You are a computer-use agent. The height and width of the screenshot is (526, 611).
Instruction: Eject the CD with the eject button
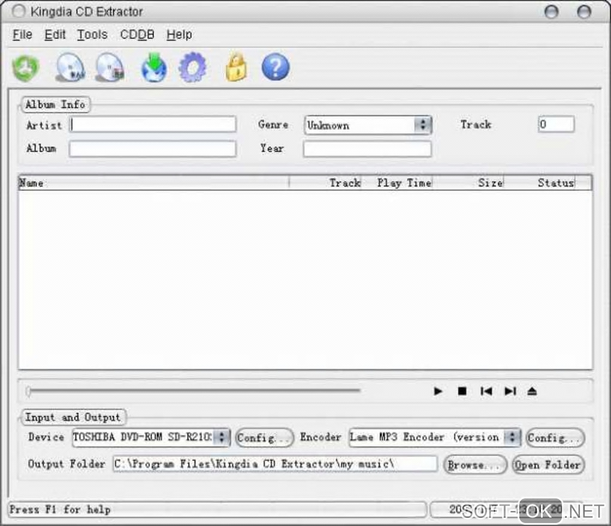532,391
